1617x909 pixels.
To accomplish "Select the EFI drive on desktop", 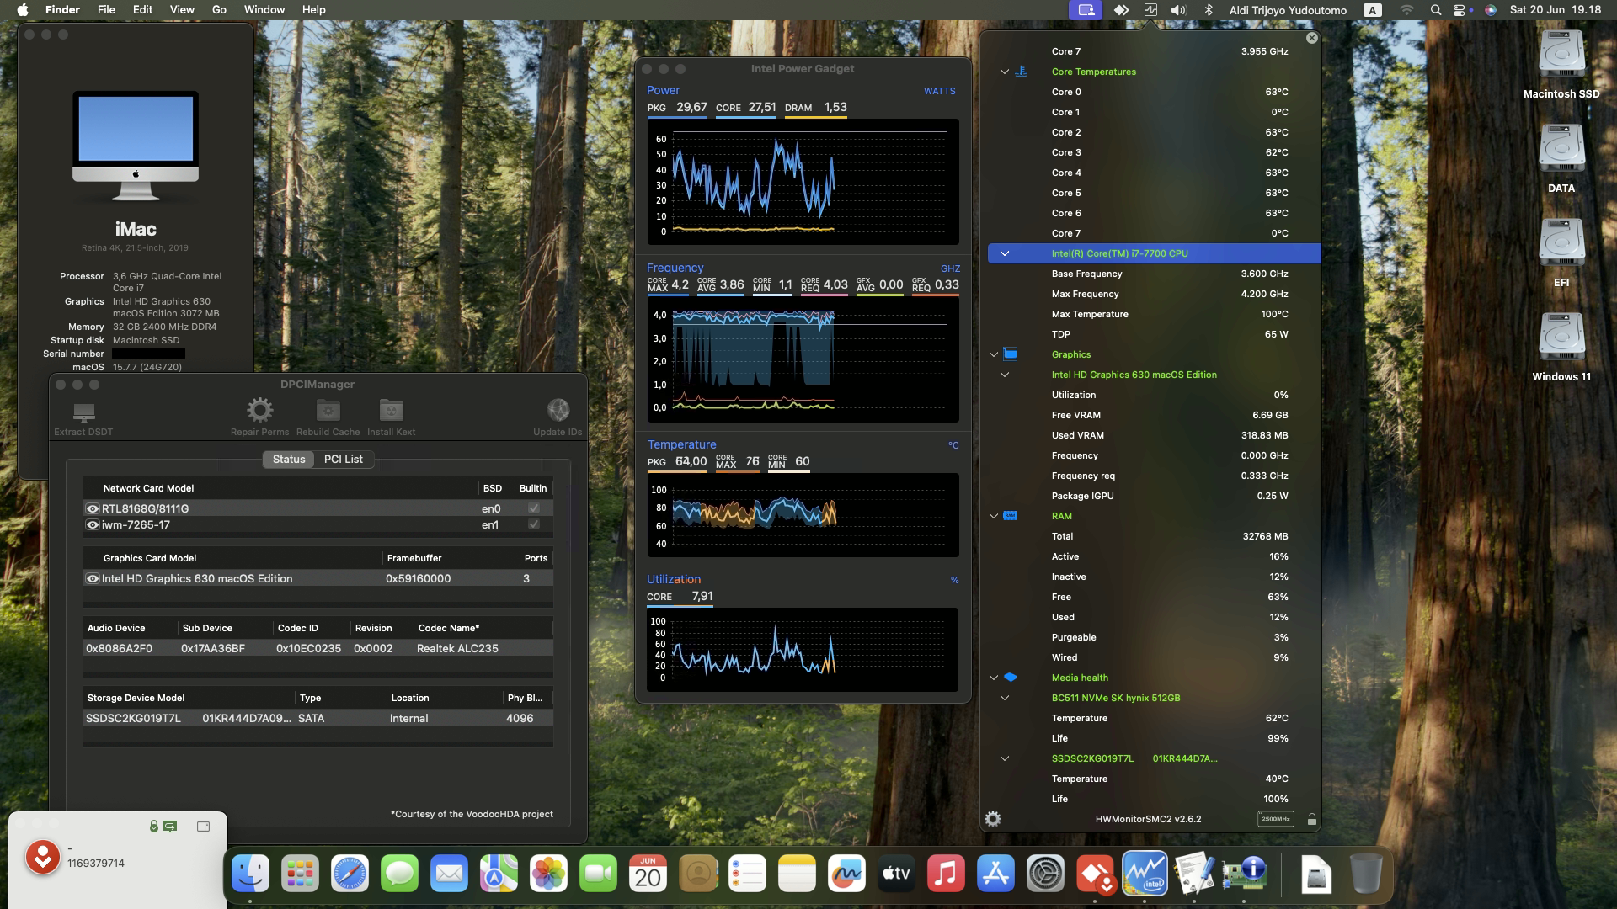I will pyautogui.click(x=1561, y=253).
